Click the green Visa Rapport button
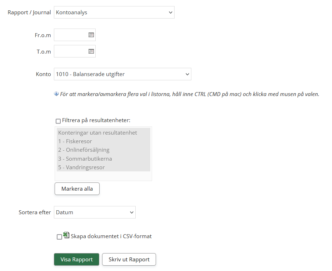 (76, 260)
